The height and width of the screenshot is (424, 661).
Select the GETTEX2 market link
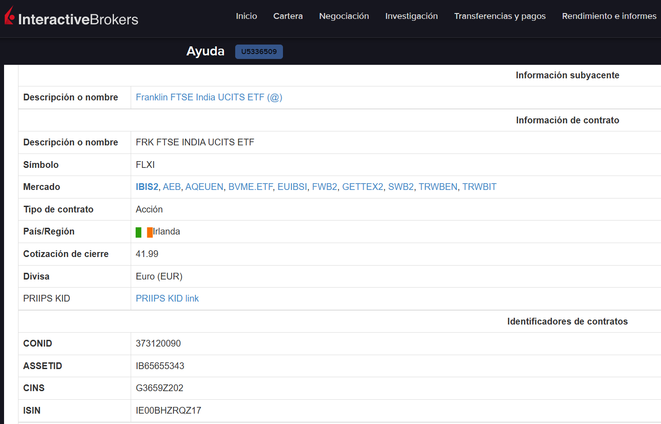click(x=363, y=187)
